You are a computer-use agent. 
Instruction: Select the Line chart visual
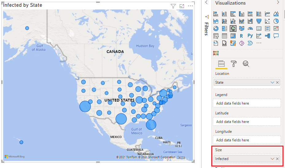pyautogui.click(x=267, y=14)
